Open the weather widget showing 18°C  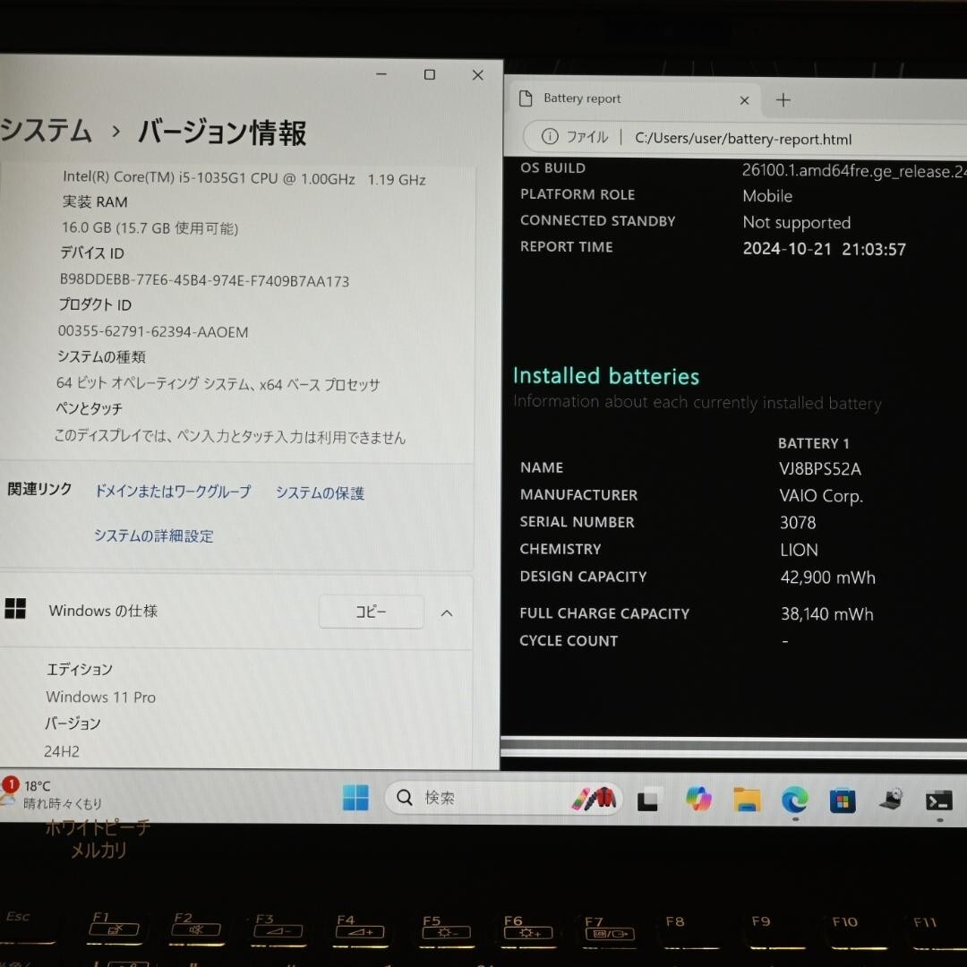pos(53,794)
